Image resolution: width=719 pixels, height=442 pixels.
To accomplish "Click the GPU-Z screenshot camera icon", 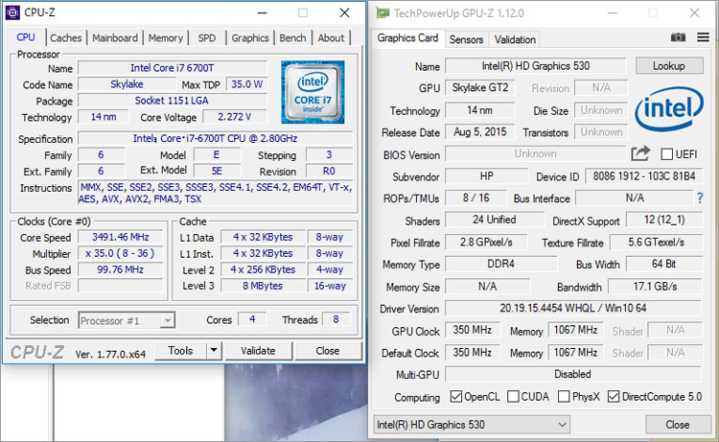I will click(x=678, y=37).
